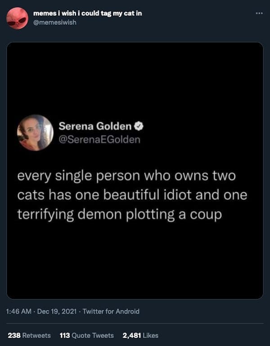View the 2,481 Likes list
270x346 pixels.
point(140,335)
